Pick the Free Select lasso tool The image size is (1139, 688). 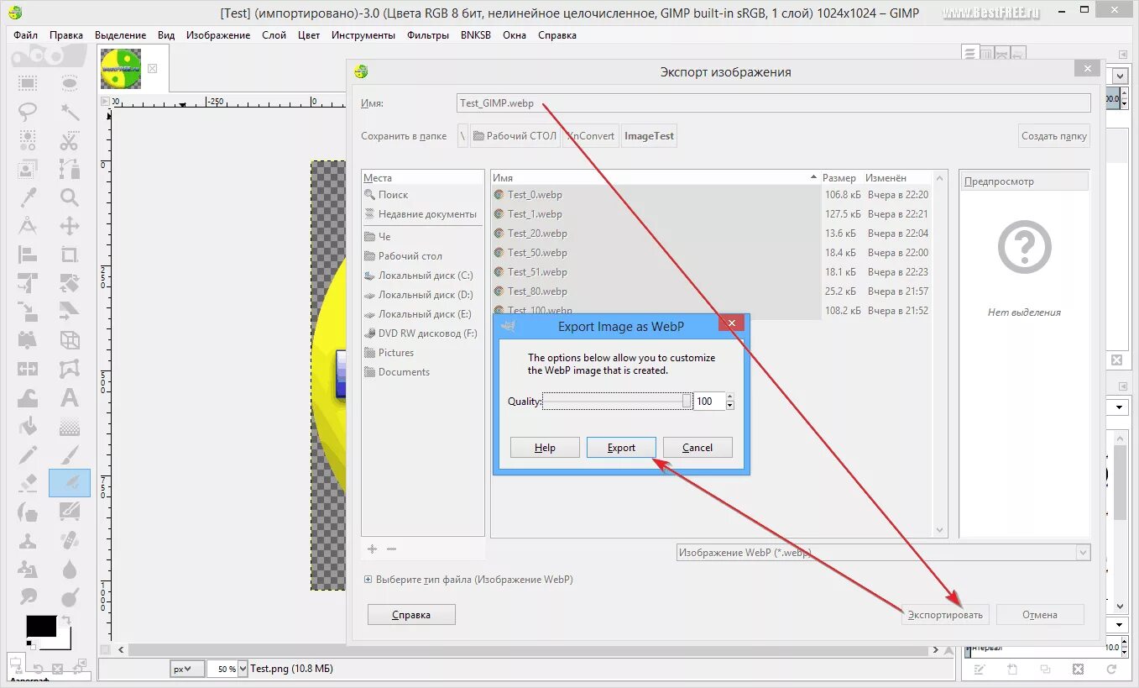point(28,112)
